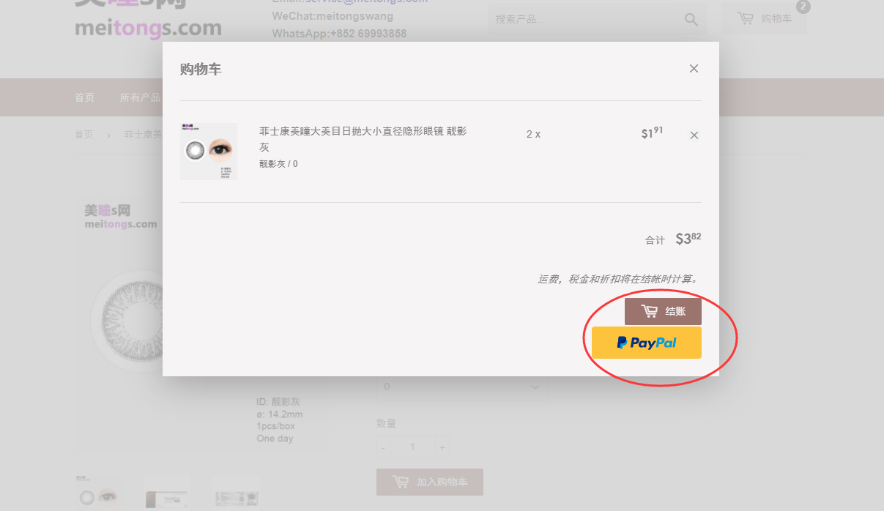The width and height of the screenshot is (884, 511).
Task: Click the search magnifier icon
Action: tap(691, 20)
